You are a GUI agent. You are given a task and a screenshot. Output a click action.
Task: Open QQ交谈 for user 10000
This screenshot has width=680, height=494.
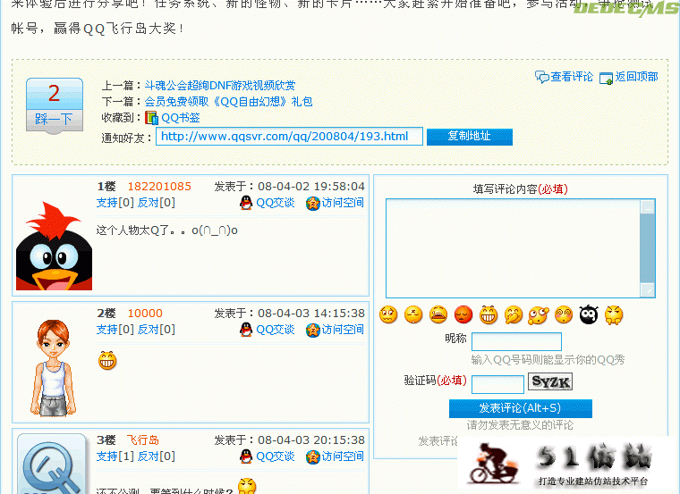click(275, 330)
